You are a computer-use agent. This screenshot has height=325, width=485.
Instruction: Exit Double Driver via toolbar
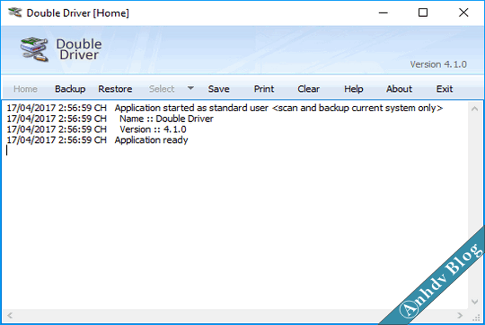(445, 89)
